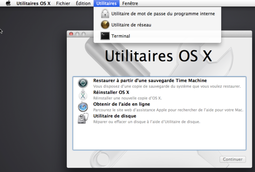Close the Utilitaires OS X window
This screenshot has width=255, height=172.
coord(71,34)
